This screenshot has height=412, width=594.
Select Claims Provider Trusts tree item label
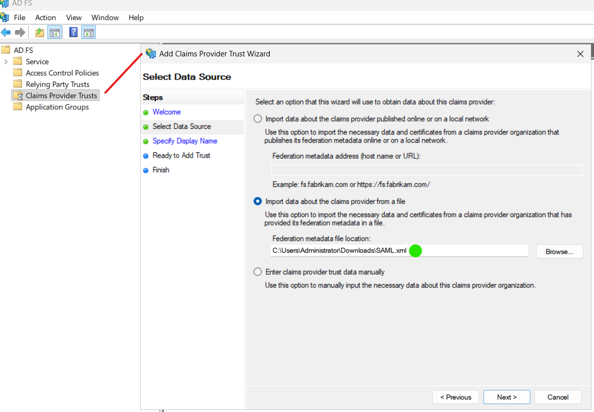point(62,95)
